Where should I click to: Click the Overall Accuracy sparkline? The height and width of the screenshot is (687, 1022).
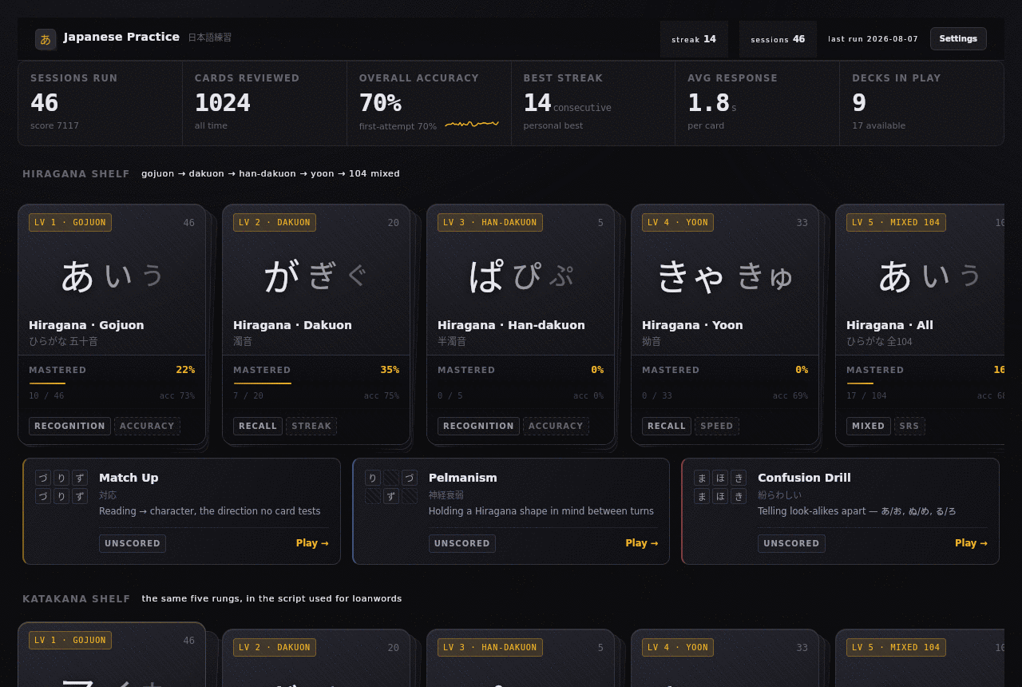(x=472, y=124)
